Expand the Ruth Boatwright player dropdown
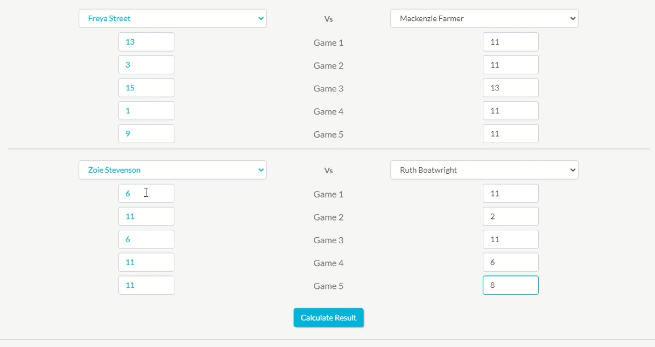 click(484, 170)
